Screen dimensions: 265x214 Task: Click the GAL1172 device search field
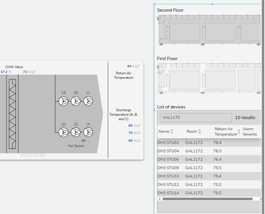(196, 118)
